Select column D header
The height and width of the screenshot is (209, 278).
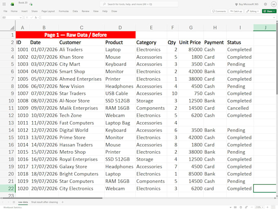(120, 27)
